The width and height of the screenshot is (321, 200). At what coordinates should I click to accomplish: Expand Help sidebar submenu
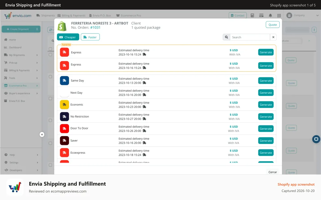pos(37,155)
